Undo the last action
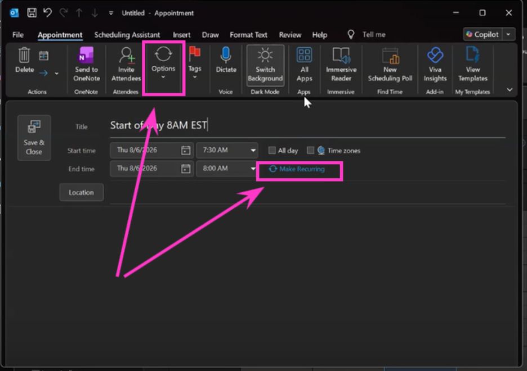This screenshot has height=371, width=527. click(47, 13)
